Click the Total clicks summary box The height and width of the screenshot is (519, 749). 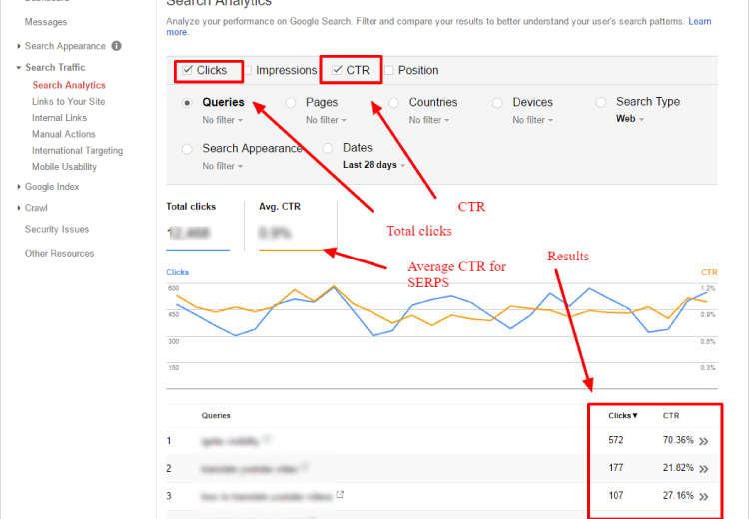click(x=198, y=225)
